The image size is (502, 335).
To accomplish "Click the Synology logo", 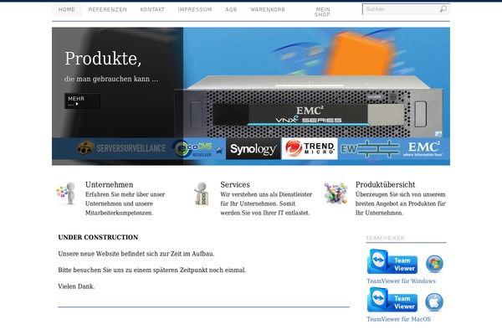I will pyautogui.click(x=253, y=149).
